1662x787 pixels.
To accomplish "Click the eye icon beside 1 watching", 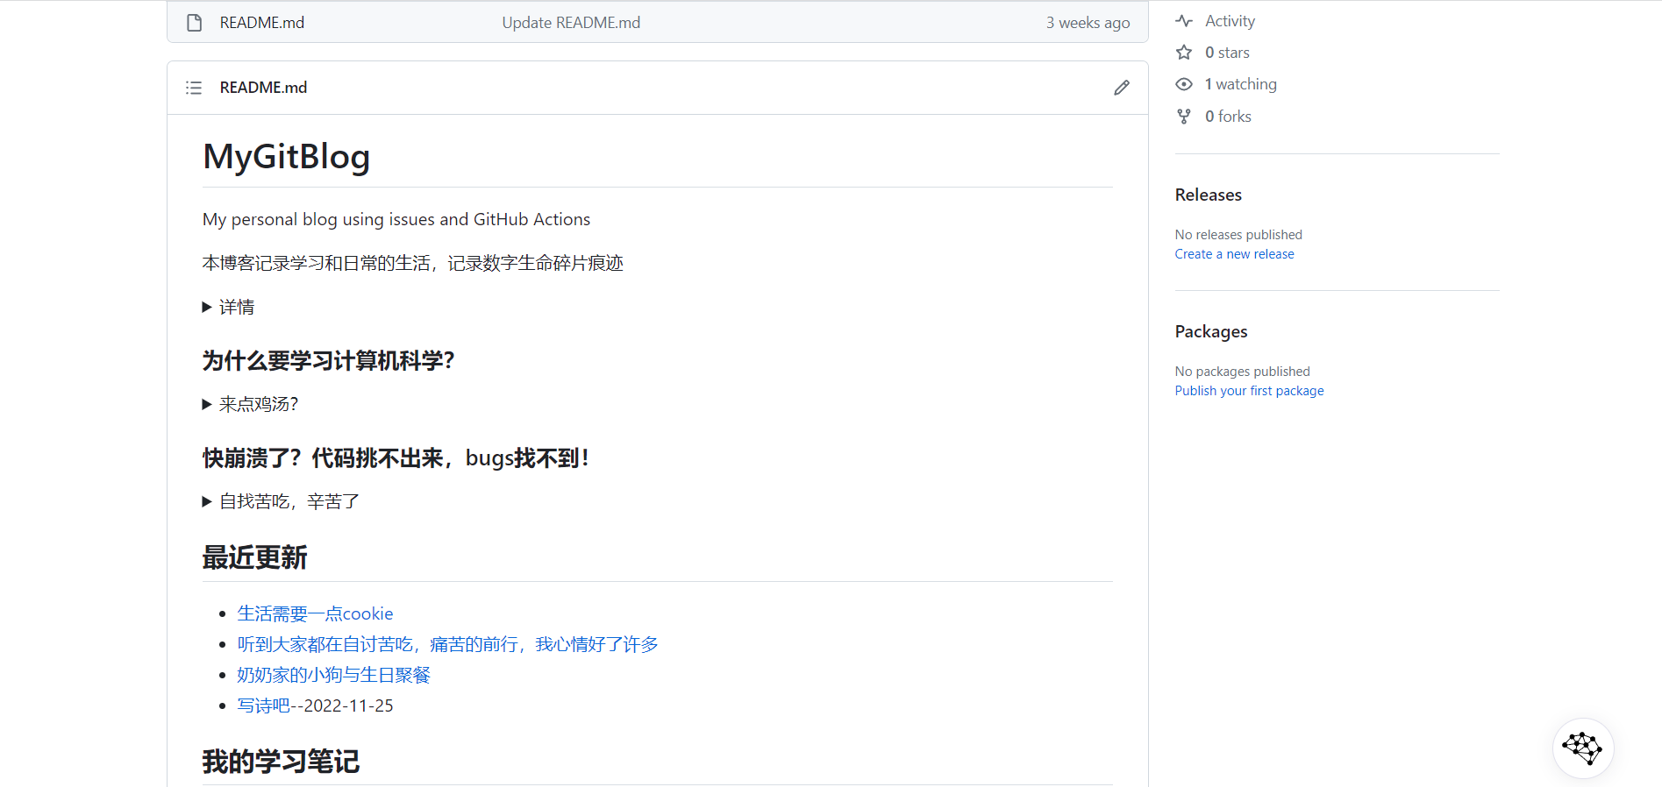I will [x=1184, y=84].
